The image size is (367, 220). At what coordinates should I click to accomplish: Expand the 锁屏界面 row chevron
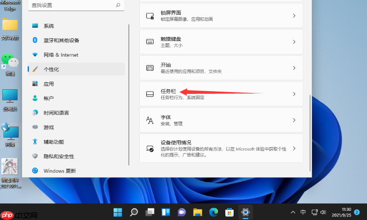point(294,16)
